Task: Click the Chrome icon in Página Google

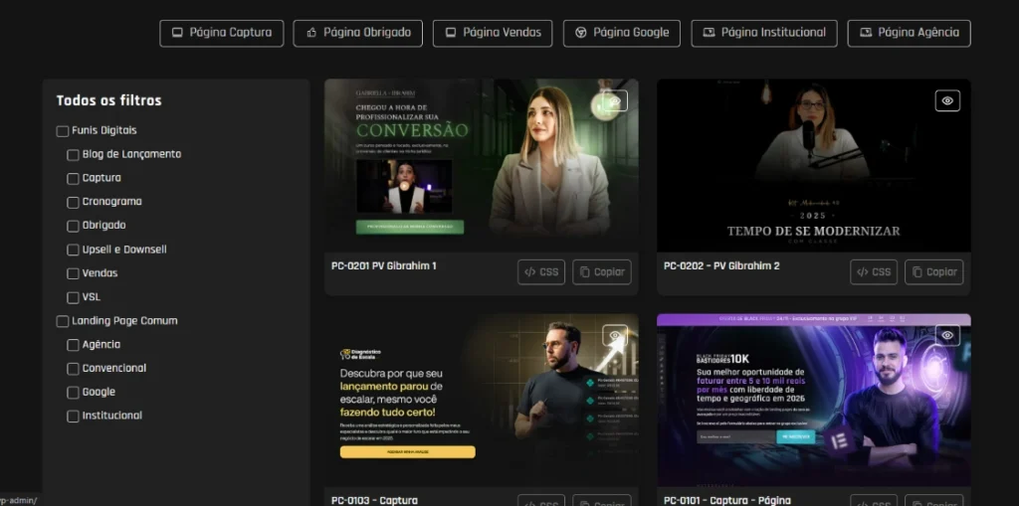Action: click(x=581, y=33)
